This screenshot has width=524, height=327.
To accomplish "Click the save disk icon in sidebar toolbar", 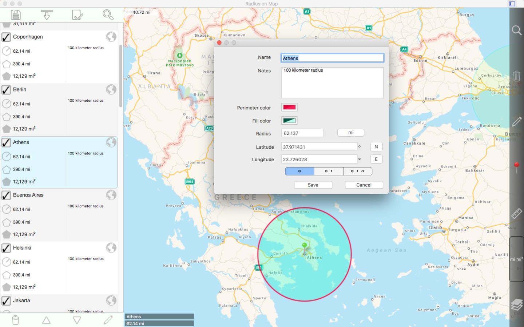I will click(x=16, y=15).
